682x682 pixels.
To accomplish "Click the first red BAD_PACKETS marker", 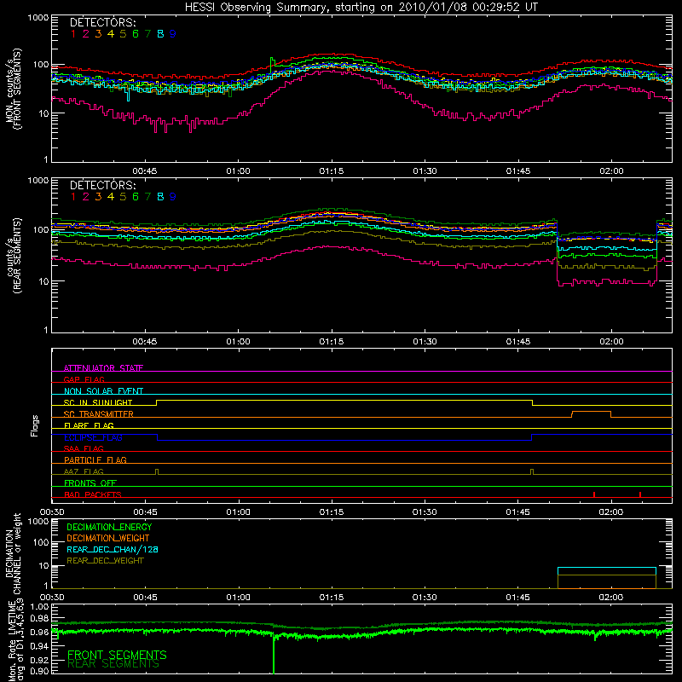I will [x=594, y=494].
